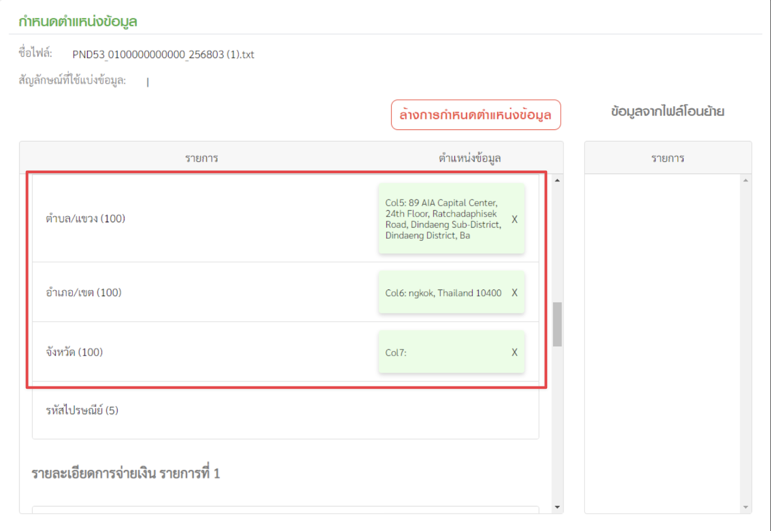Viewport: 771px width, 531px height.
Task: Remove the Col6 mapping using its X
Action: 514,293
